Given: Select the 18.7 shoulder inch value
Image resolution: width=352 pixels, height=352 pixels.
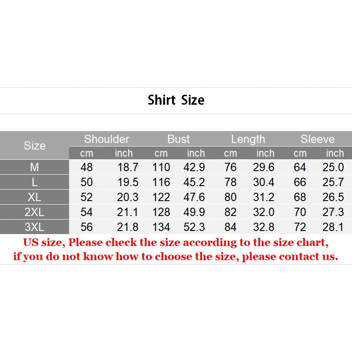Looking at the screenshot, I should [128, 167].
